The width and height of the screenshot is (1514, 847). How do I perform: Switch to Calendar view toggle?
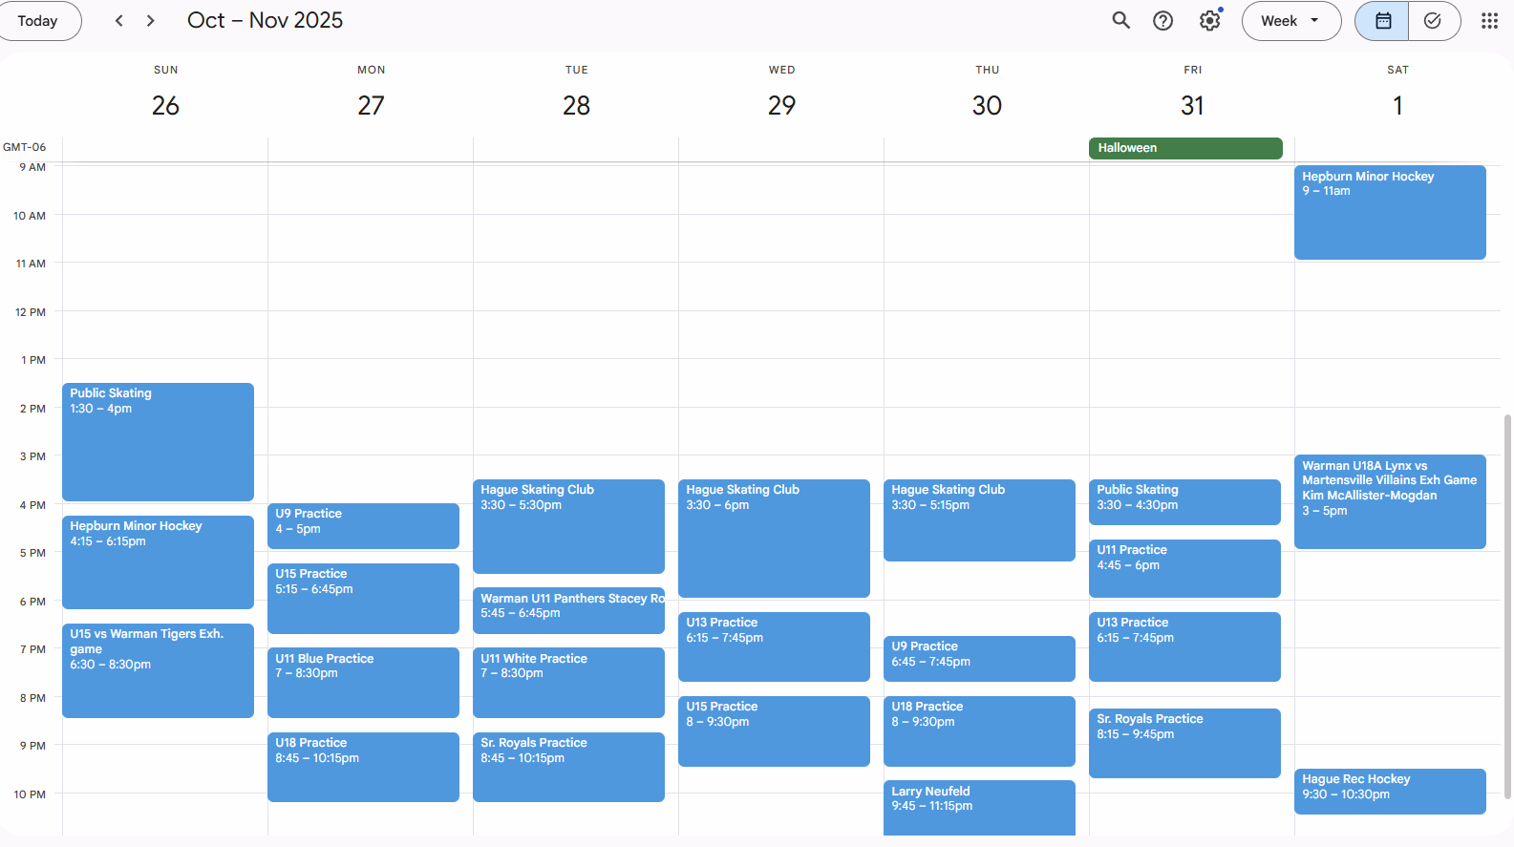(x=1382, y=21)
